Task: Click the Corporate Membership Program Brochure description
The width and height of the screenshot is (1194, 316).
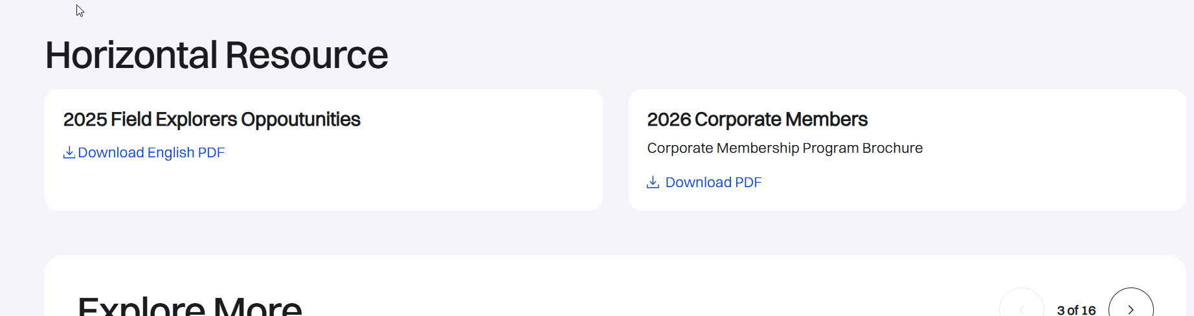Action: (x=784, y=148)
